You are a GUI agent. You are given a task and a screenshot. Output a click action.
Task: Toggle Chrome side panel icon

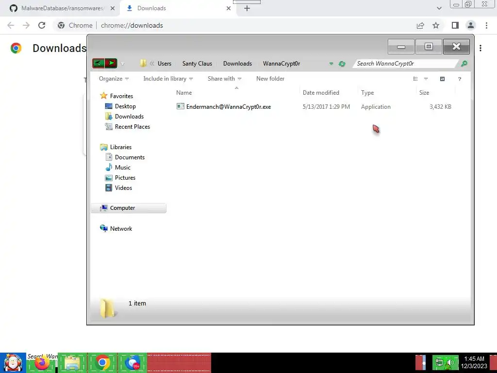pos(455,25)
